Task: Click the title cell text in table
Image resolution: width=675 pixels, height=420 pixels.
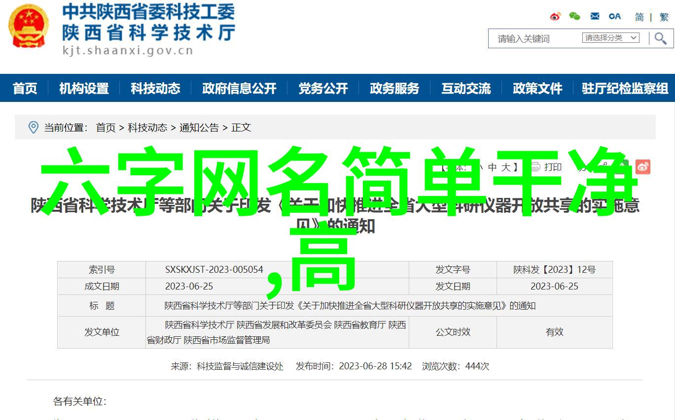Action: point(350,306)
